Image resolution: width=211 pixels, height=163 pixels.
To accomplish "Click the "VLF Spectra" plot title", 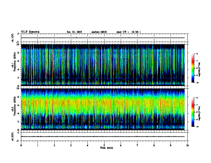I will click(30, 32).
